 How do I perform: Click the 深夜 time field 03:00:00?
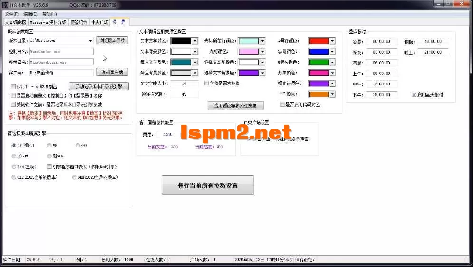(x=382, y=52)
